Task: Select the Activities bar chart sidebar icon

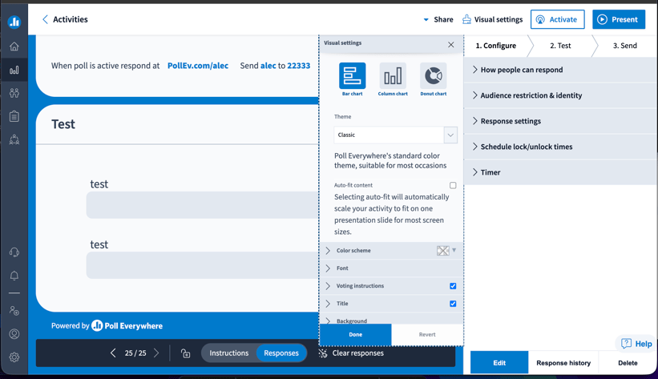Action: pos(14,70)
